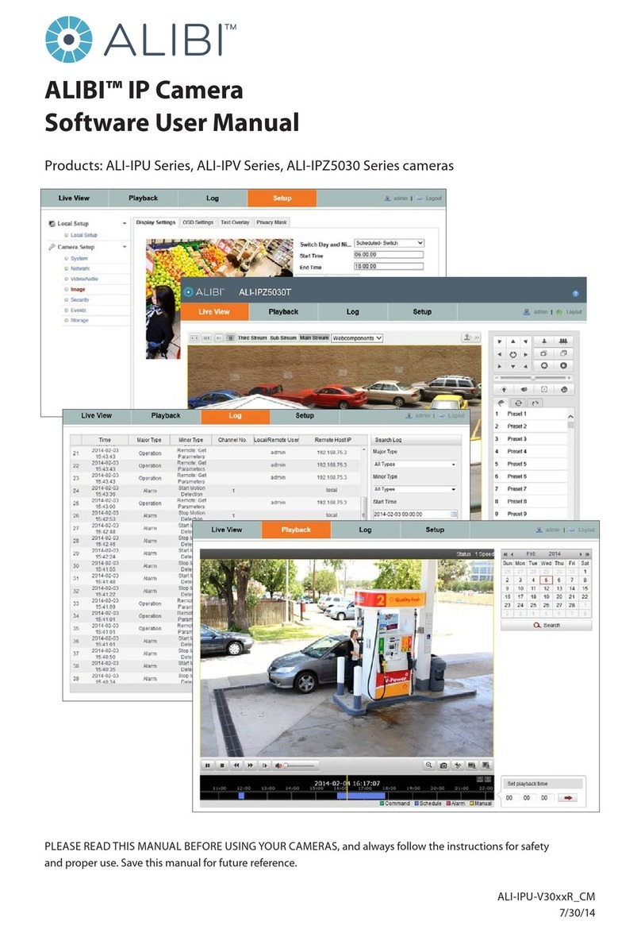Open the Privacy Mask tab
The width and height of the screenshot is (641, 933).
[x=272, y=222]
